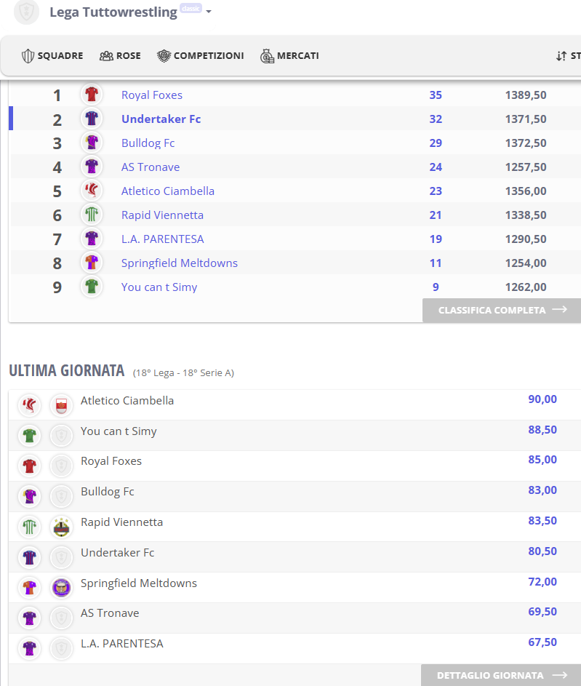Click the Atletico Ciambella crest in standings

click(92, 191)
